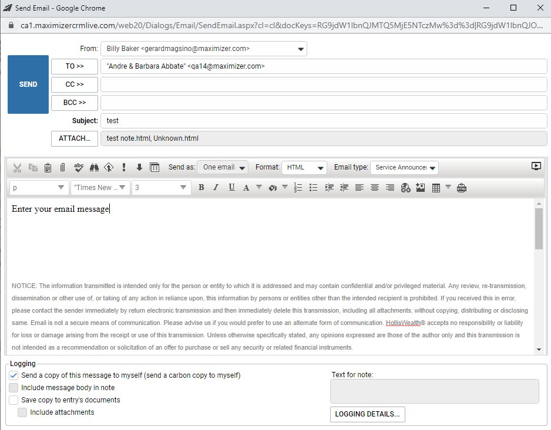The width and height of the screenshot is (551, 430).
Task: Insert a bulleted list
Action: (314, 188)
